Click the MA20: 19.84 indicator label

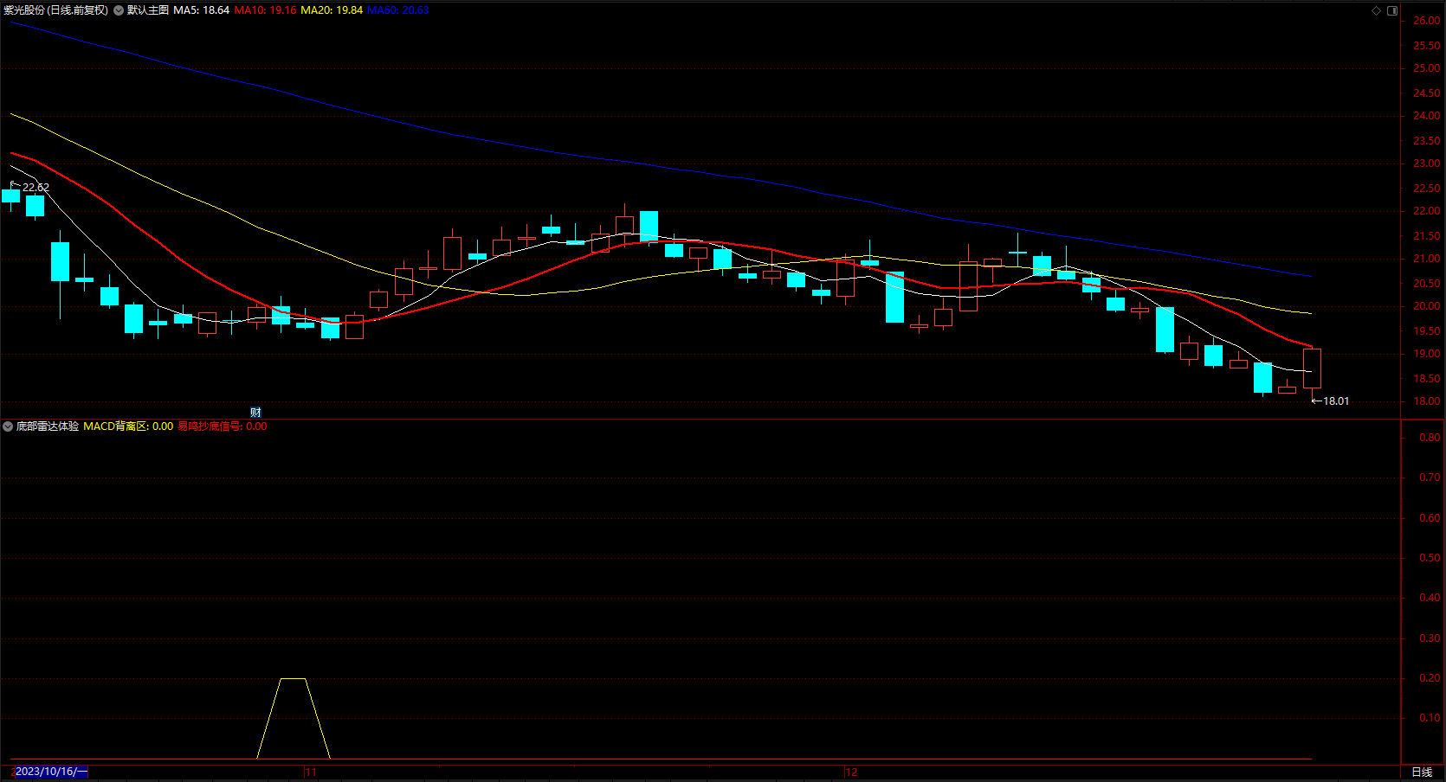click(x=332, y=10)
